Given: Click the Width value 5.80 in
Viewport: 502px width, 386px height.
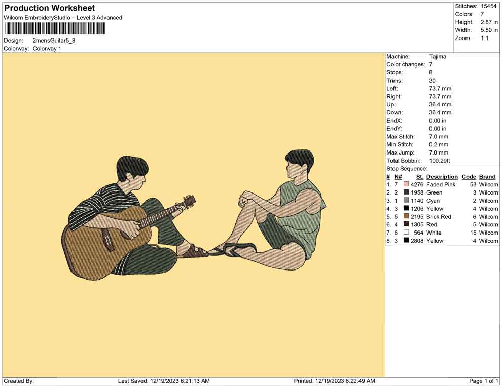Looking at the screenshot, I should [x=489, y=30].
